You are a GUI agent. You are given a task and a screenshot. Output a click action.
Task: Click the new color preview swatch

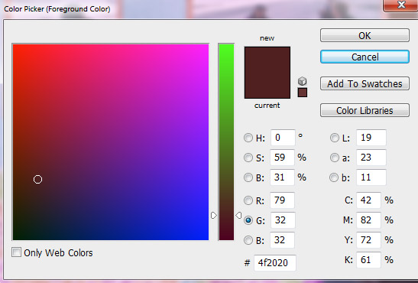pyautogui.click(x=267, y=60)
